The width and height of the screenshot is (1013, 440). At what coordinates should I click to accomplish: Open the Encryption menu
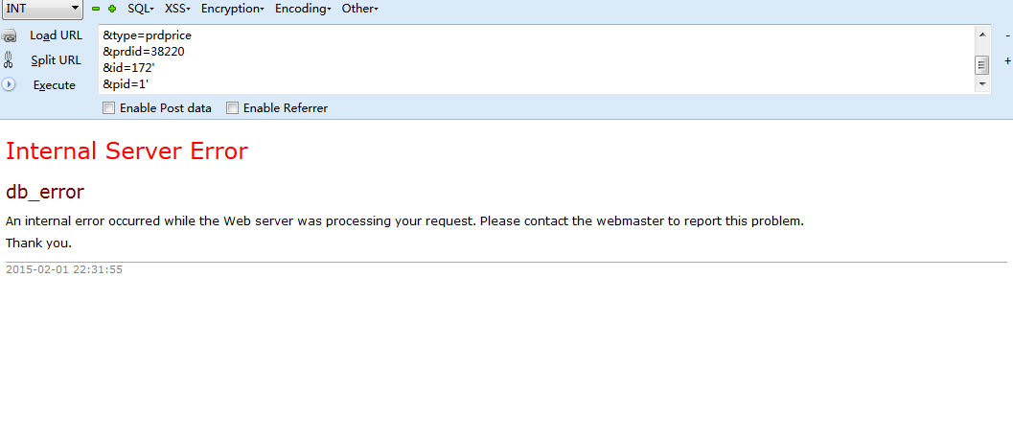(x=233, y=9)
